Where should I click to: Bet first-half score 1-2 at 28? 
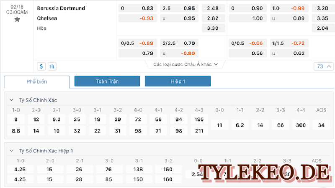coord(79,180)
